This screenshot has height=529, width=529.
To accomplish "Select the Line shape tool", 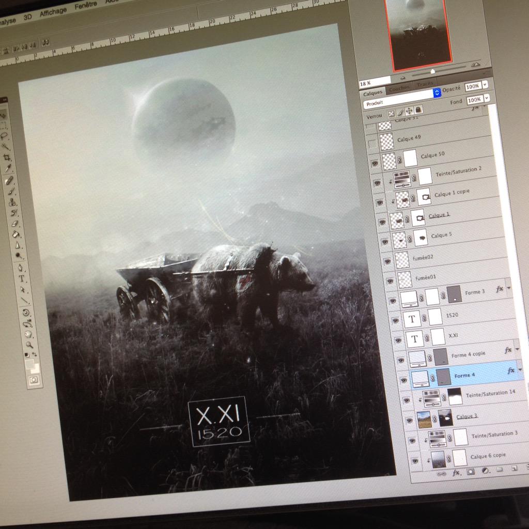I will tap(24, 300).
